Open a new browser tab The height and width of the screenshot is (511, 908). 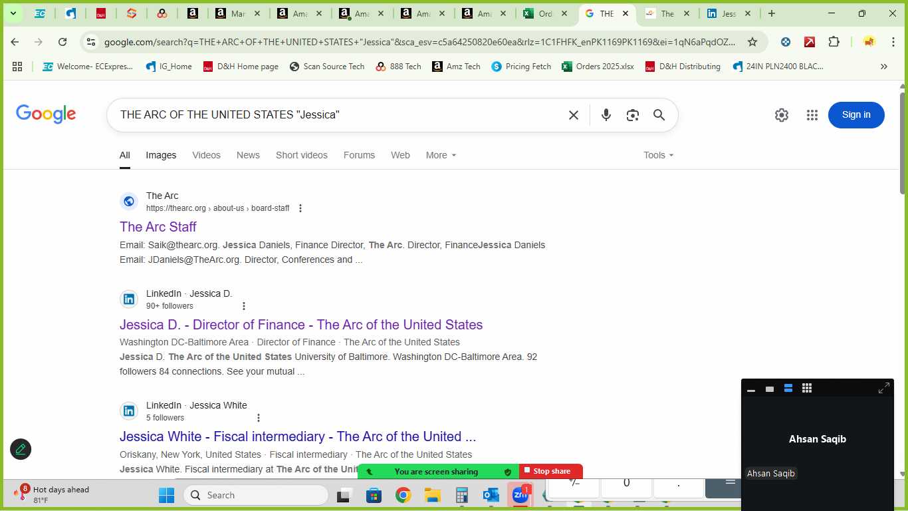(772, 13)
